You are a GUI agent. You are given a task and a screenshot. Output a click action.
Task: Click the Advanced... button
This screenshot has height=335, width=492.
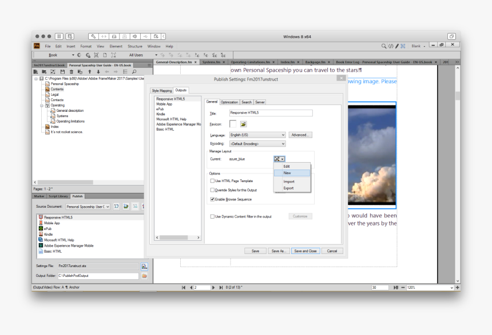(x=300, y=135)
